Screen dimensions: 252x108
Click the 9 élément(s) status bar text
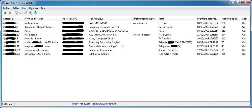click(x=9, y=104)
